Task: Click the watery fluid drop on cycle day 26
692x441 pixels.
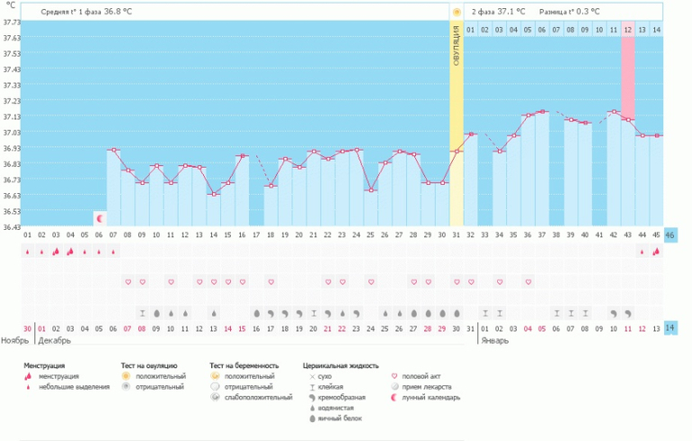Action: coord(386,313)
